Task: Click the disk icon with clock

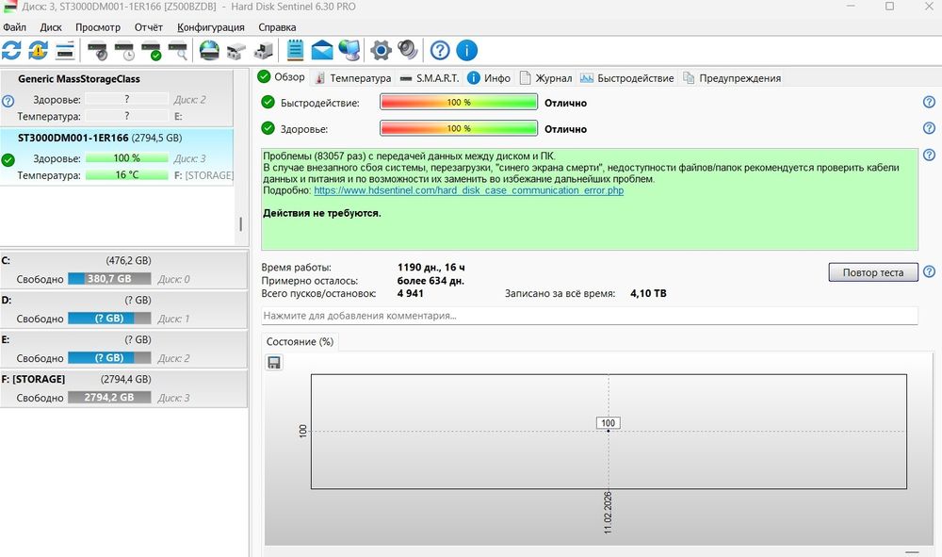Action: pyautogui.click(x=124, y=51)
